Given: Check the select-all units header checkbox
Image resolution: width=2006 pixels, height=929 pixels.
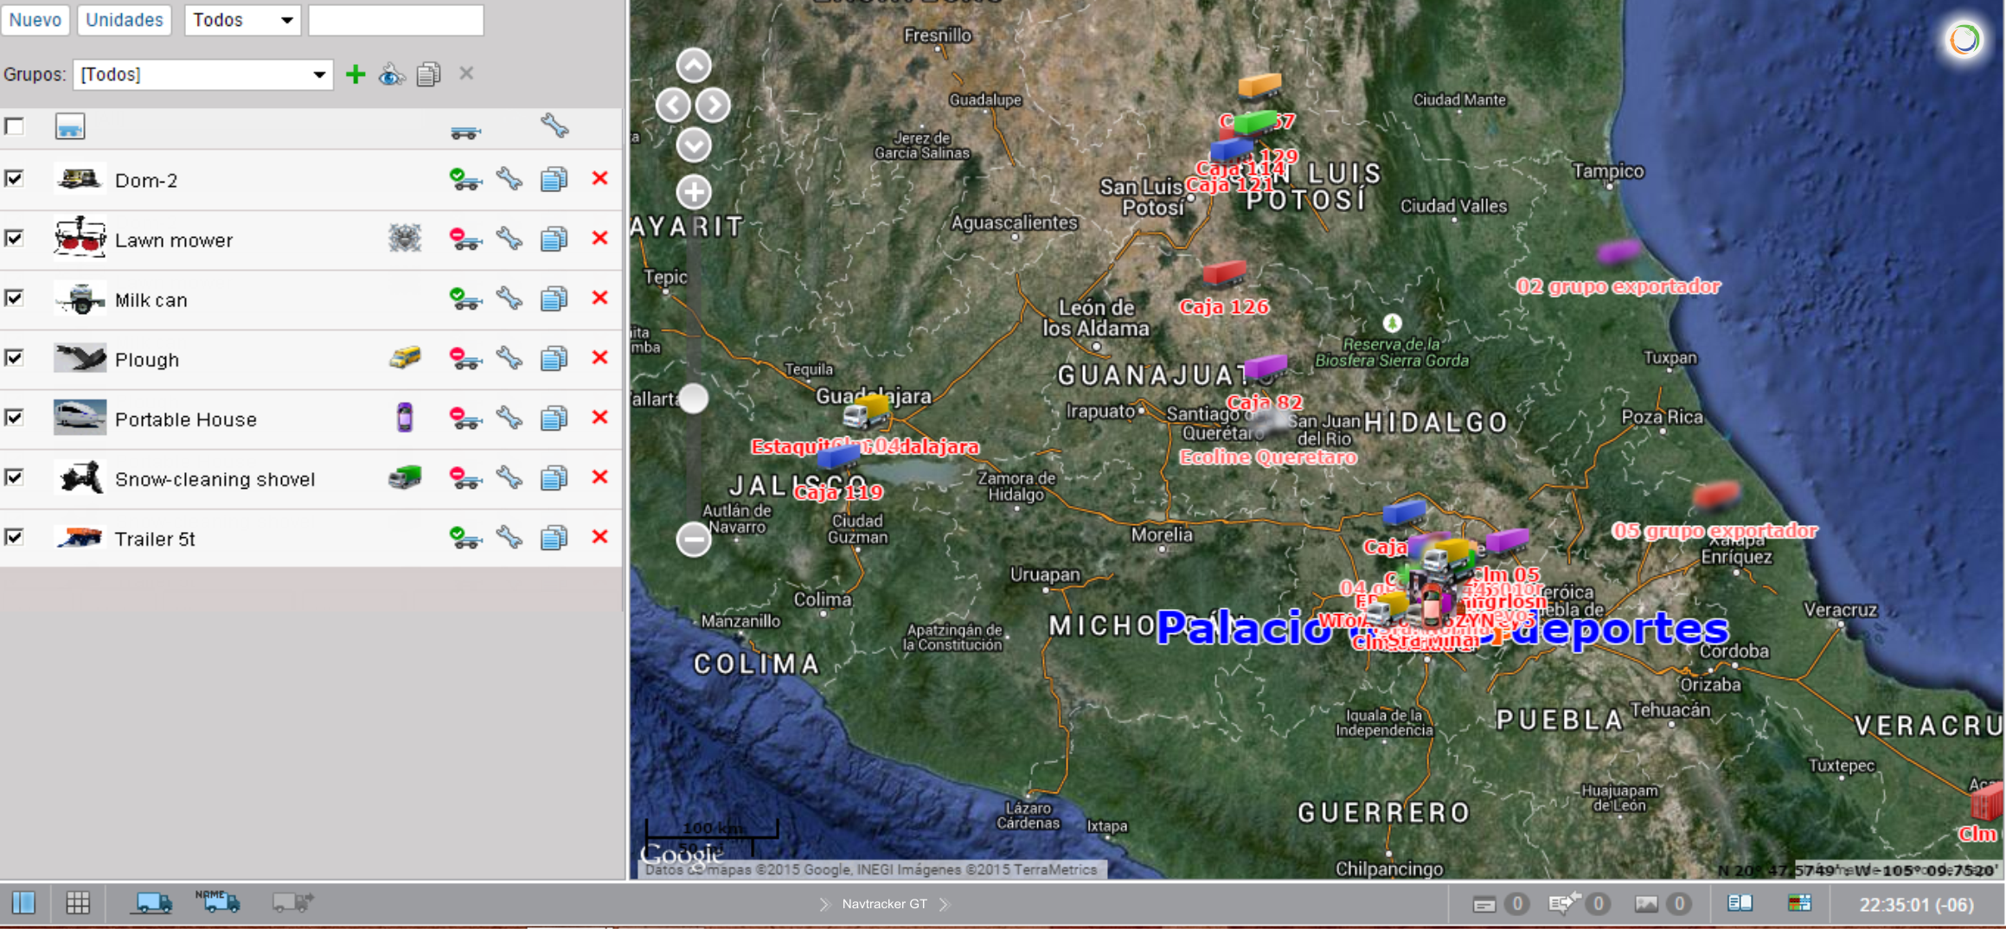Looking at the screenshot, I should [15, 127].
